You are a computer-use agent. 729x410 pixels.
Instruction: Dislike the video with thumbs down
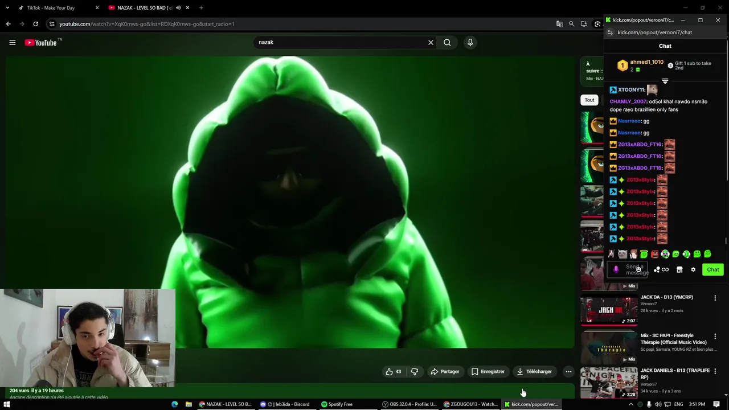(415, 371)
